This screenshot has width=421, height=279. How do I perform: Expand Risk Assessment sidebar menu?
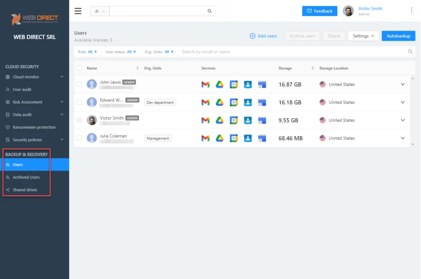pos(35,102)
